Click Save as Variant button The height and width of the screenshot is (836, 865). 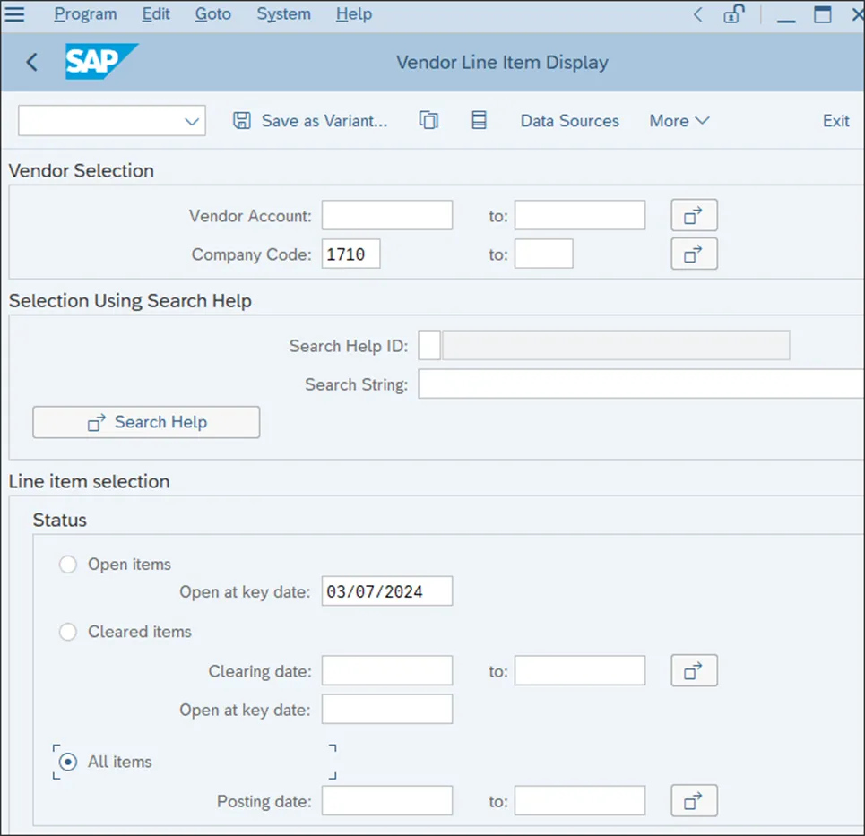point(310,121)
